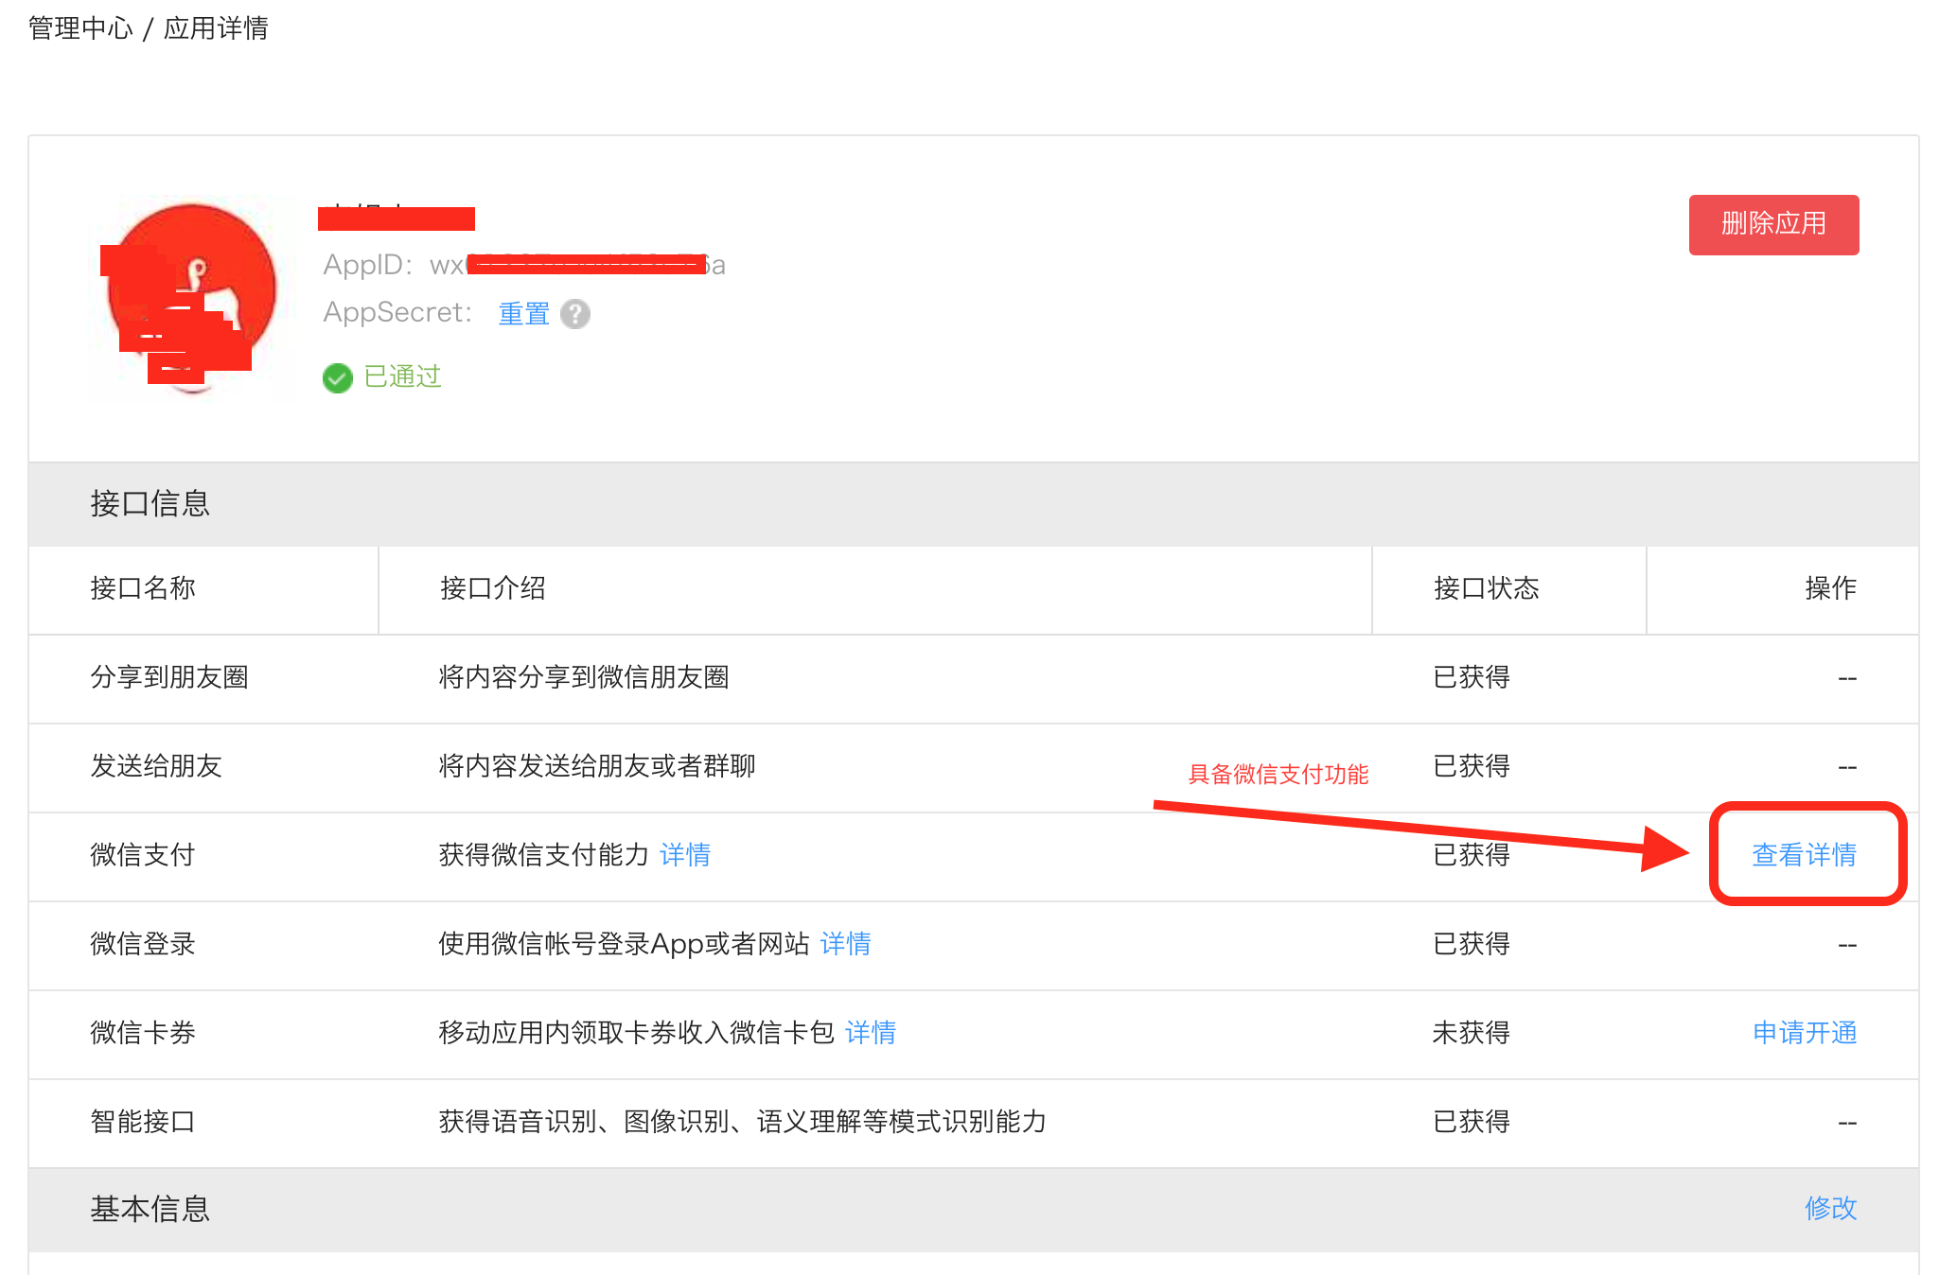
Task: Click the AppSecret help question mark icon
Action: pos(574,314)
